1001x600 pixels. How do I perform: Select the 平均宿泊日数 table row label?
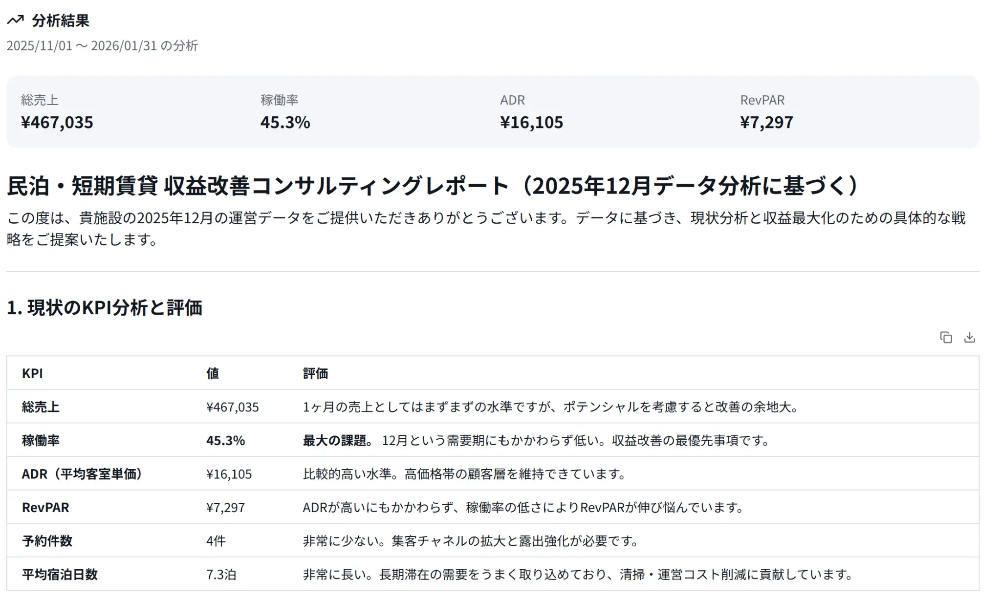click(60, 574)
